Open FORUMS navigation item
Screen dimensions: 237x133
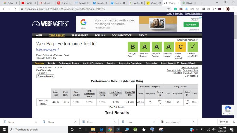click(100, 36)
